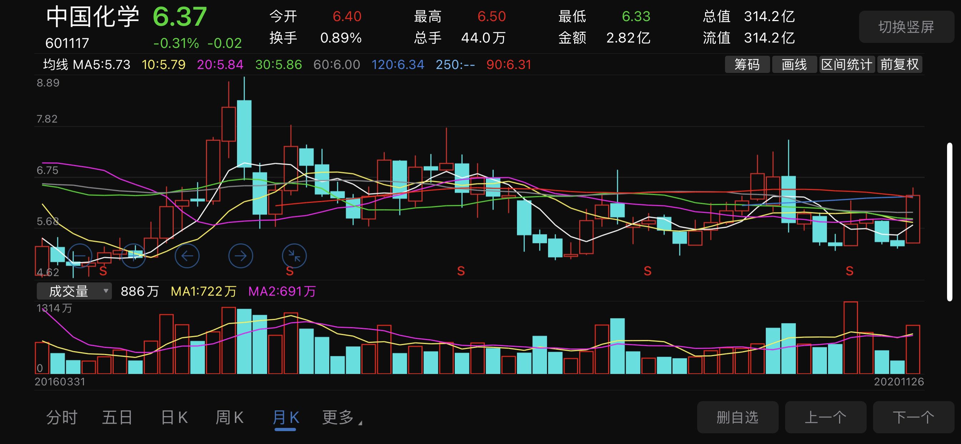Tap the right arrow circle icon
This screenshot has height=444, width=961.
(x=241, y=256)
